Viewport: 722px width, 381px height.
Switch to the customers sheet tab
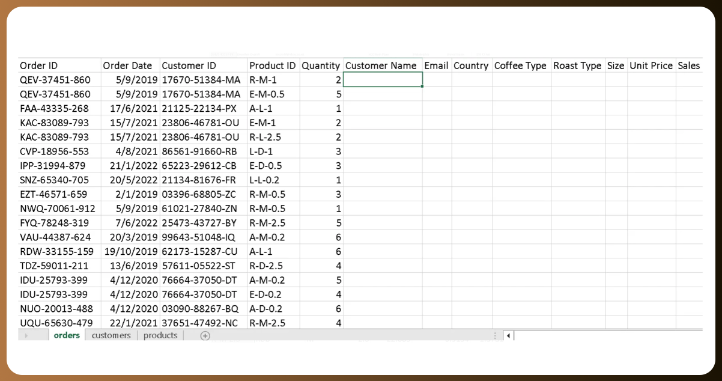coord(111,335)
